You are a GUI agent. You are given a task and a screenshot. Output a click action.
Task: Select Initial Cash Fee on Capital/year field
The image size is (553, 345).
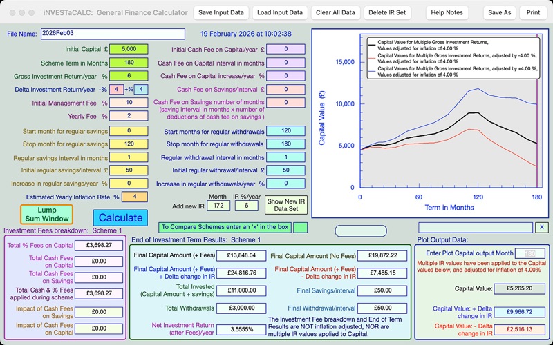(285, 49)
